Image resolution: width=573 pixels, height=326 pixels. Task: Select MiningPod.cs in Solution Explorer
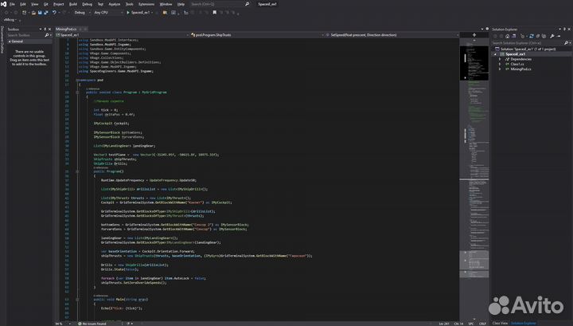click(x=520, y=69)
